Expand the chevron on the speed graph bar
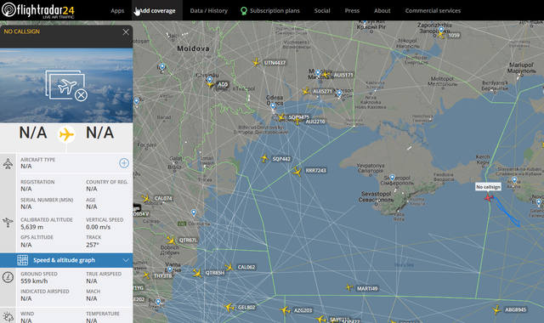Image resolution: width=544 pixels, height=323 pixels. coord(126,260)
